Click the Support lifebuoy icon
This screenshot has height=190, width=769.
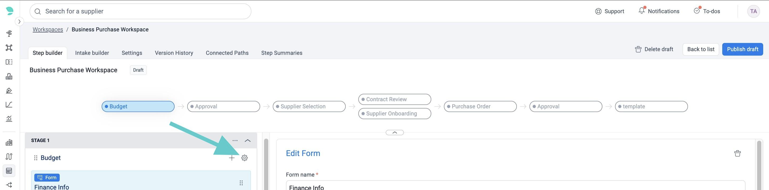click(598, 11)
